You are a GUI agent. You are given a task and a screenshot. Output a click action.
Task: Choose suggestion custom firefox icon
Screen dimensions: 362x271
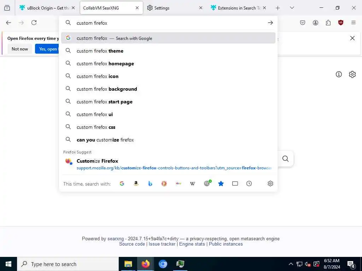pos(168,76)
